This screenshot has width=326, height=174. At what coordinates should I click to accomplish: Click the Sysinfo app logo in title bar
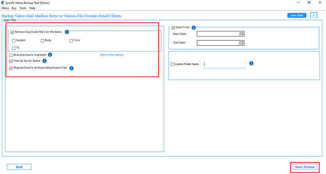[x=2, y=3]
